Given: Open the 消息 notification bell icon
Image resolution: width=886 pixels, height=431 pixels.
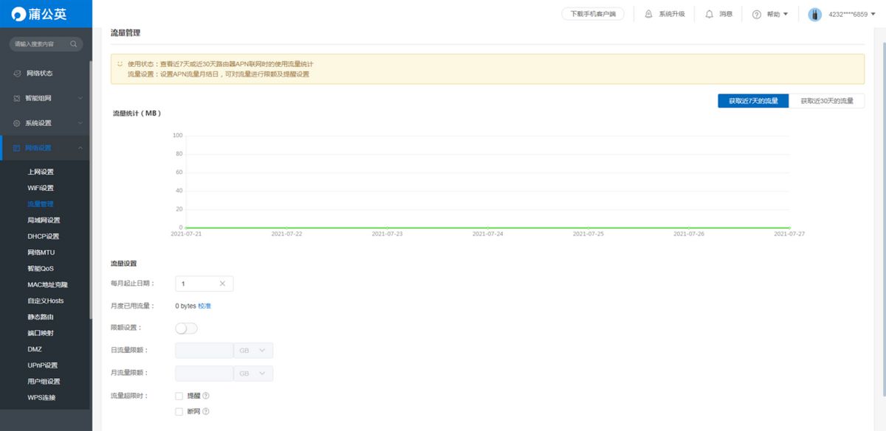Looking at the screenshot, I should (709, 14).
